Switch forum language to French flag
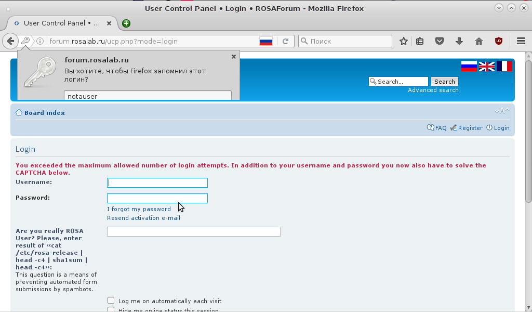This screenshot has height=312, width=532. [504, 66]
